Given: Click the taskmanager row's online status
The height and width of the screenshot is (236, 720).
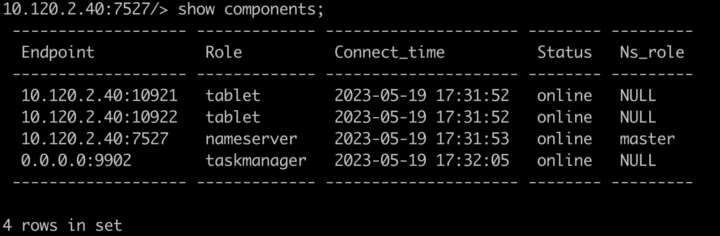Looking at the screenshot, I should [x=564, y=160].
